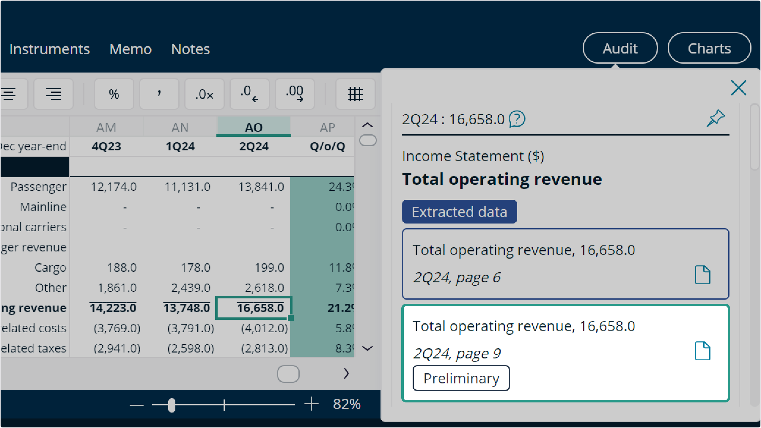Enable the grid overlay icon
The height and width of the screenshot is (428, 761).
356,93
